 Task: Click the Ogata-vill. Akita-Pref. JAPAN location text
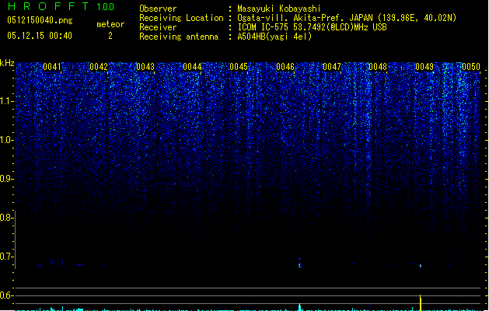click(347, 18)
